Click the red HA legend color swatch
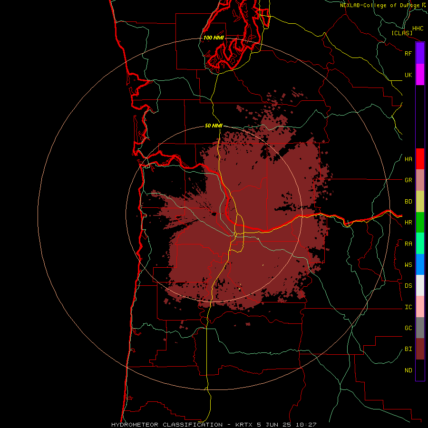Viewport: 428px width, 428px height. click(420, 159)
